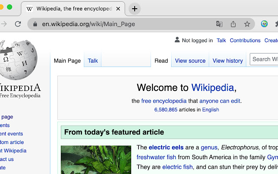Viewport: 278px width, 174px height.
Task: Reload the page
Action: point(18,24)
